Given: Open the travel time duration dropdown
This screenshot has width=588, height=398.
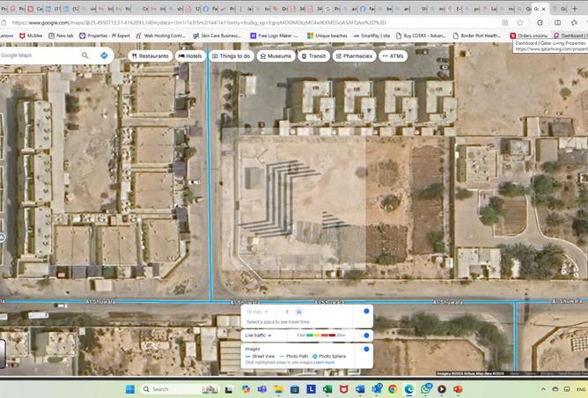Looking at the screenshot, I should click(x=257, y=312).
